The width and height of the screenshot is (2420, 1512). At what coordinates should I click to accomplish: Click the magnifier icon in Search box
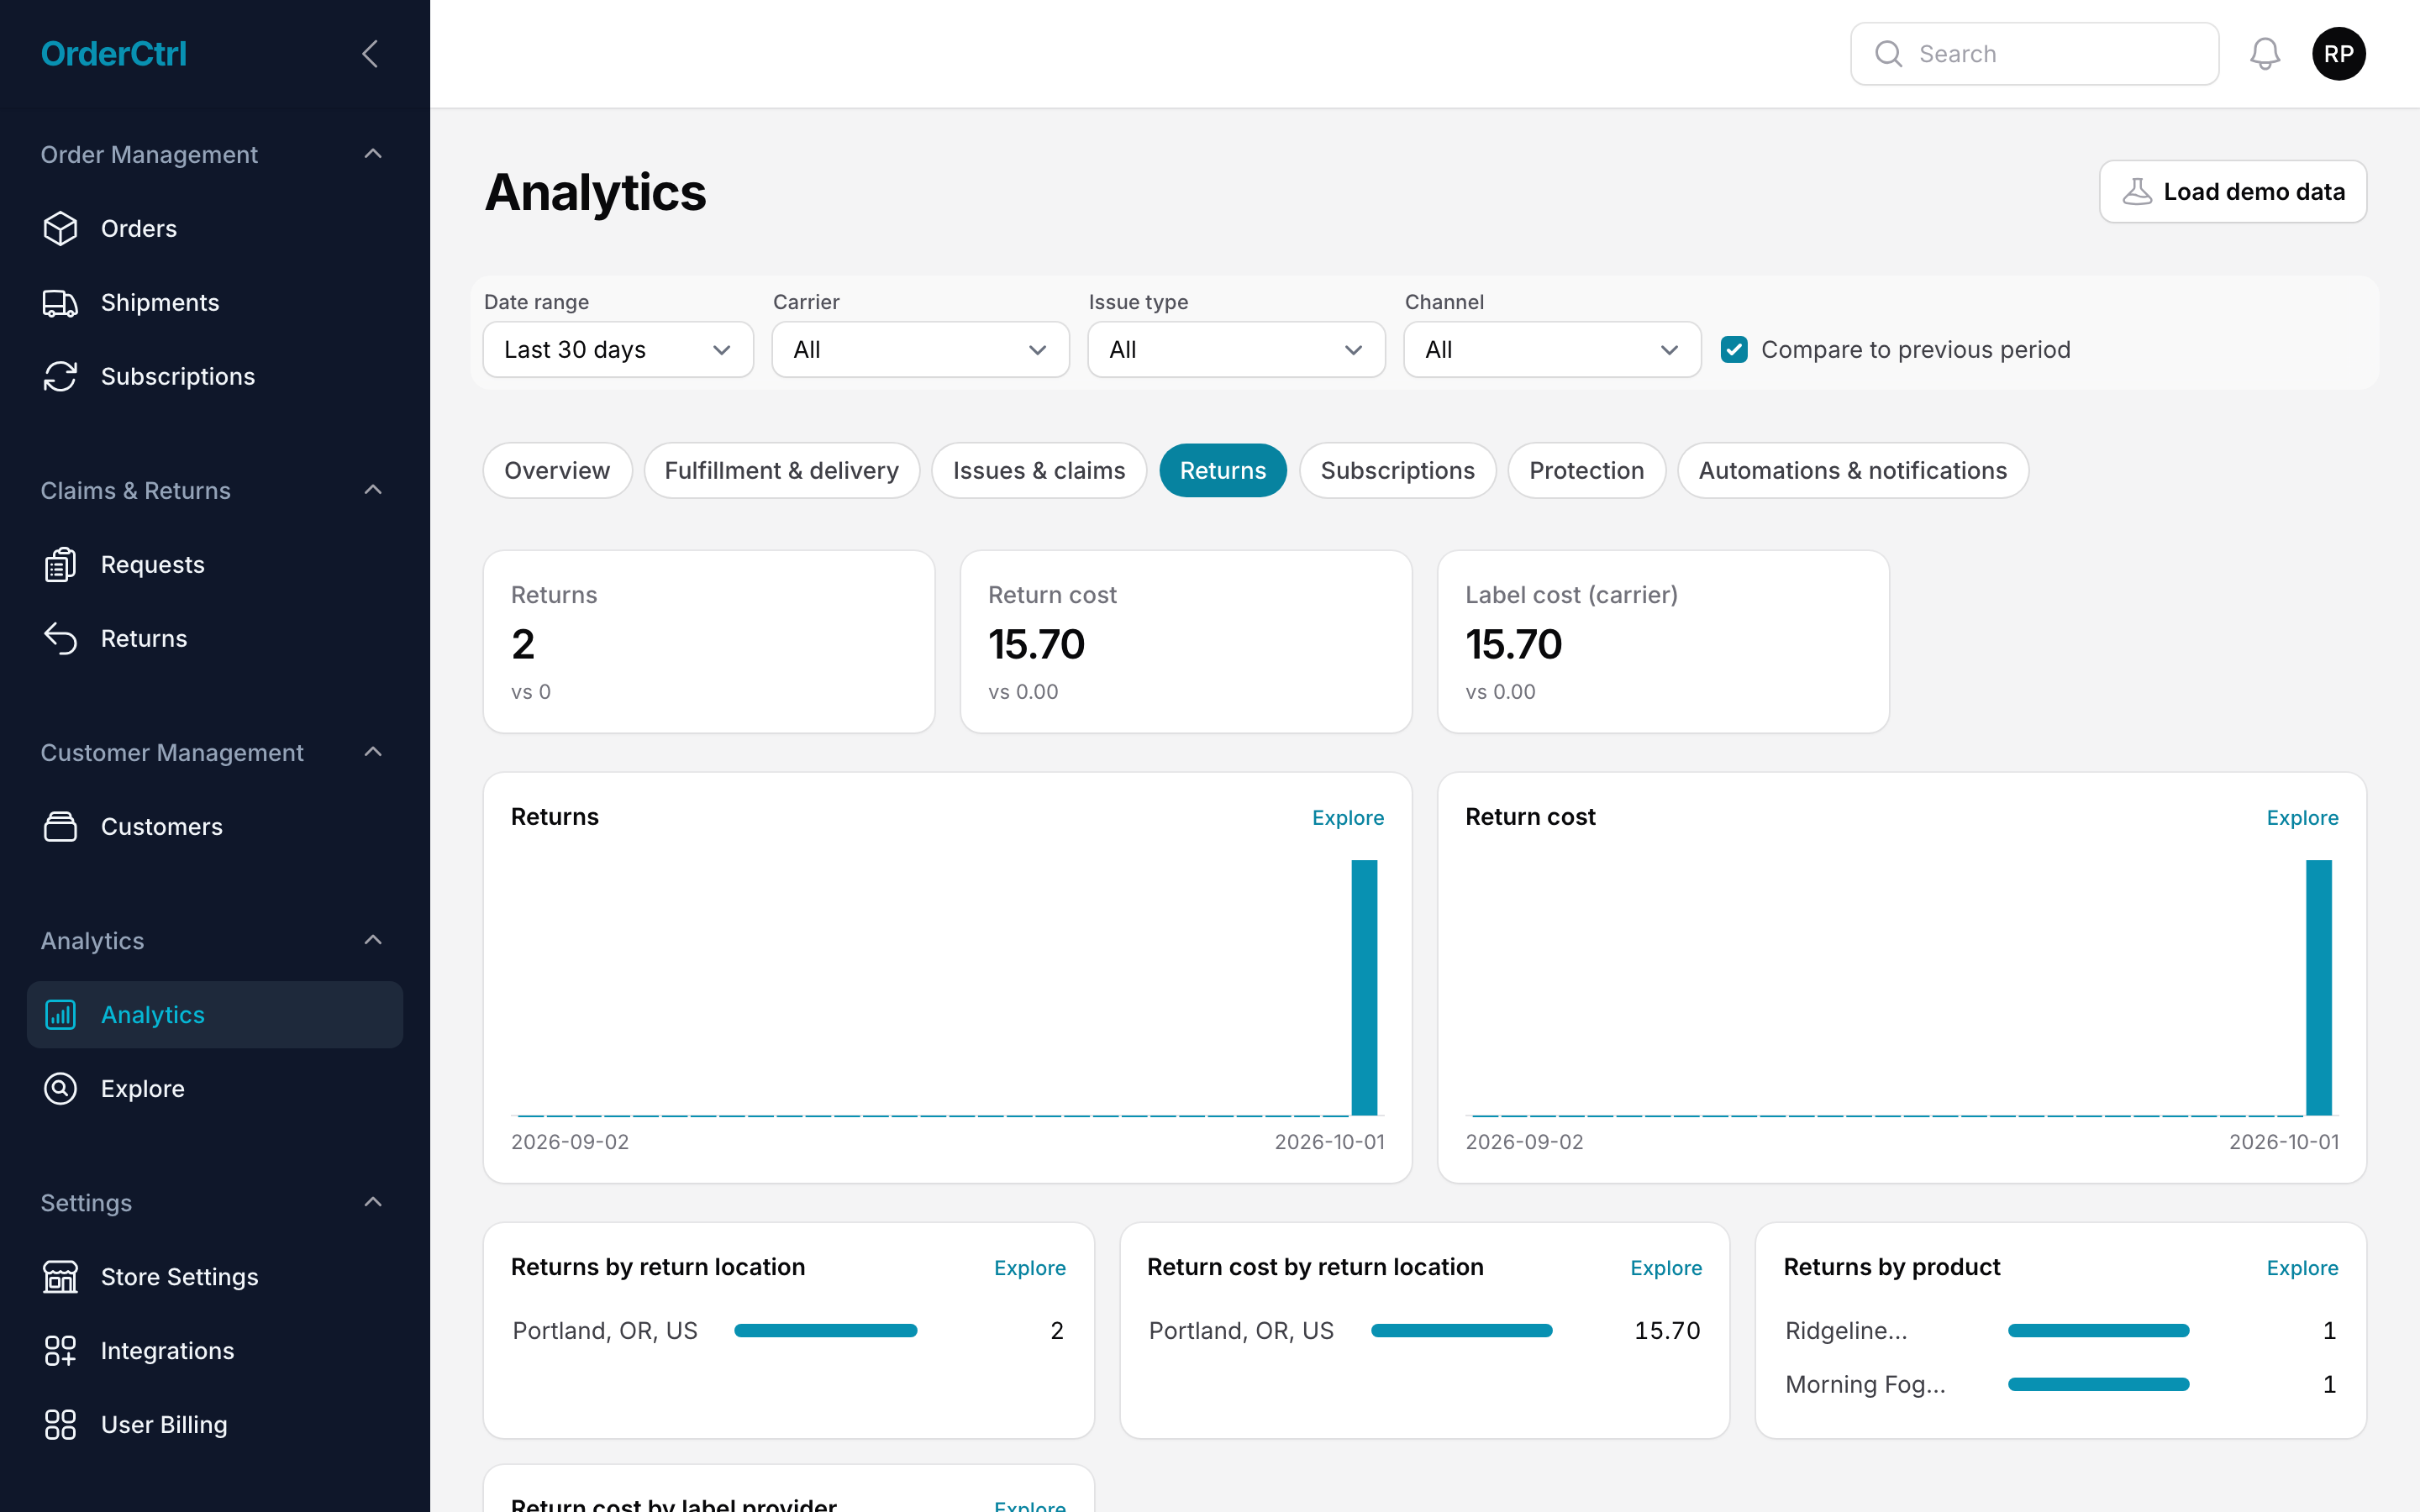[x=1888, y=54]
